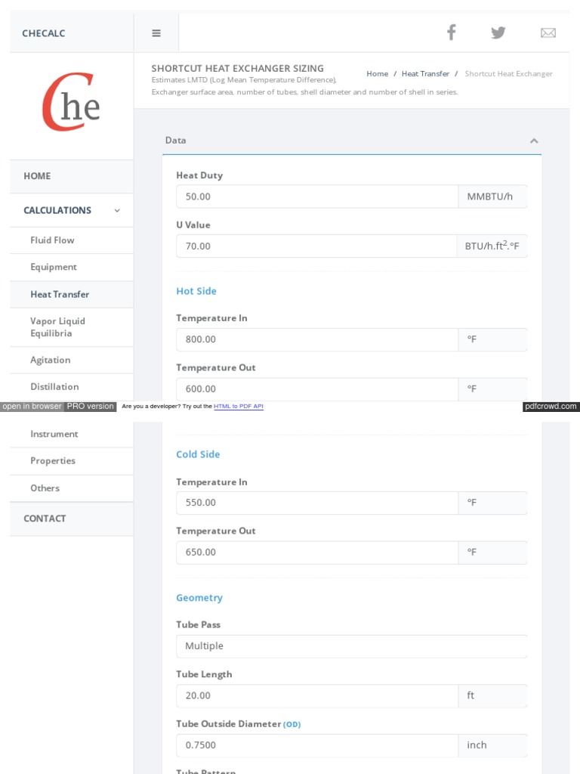Click the Geometry section heading
The height and width of the screenshot is (774, 580).
[x=199, y=598]
